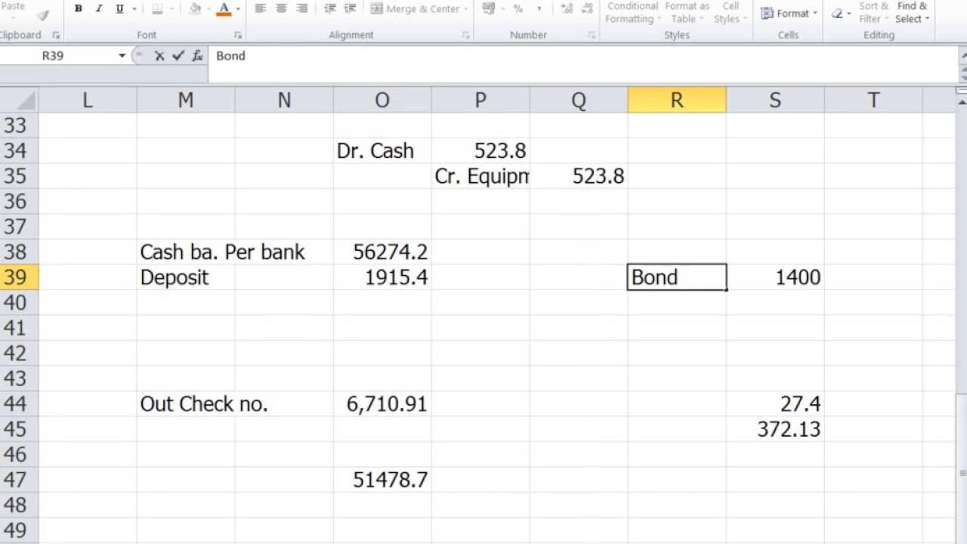Toggle italic formatting

[98, 9]
